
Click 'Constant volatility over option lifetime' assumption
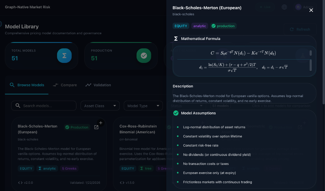(212, 136)
